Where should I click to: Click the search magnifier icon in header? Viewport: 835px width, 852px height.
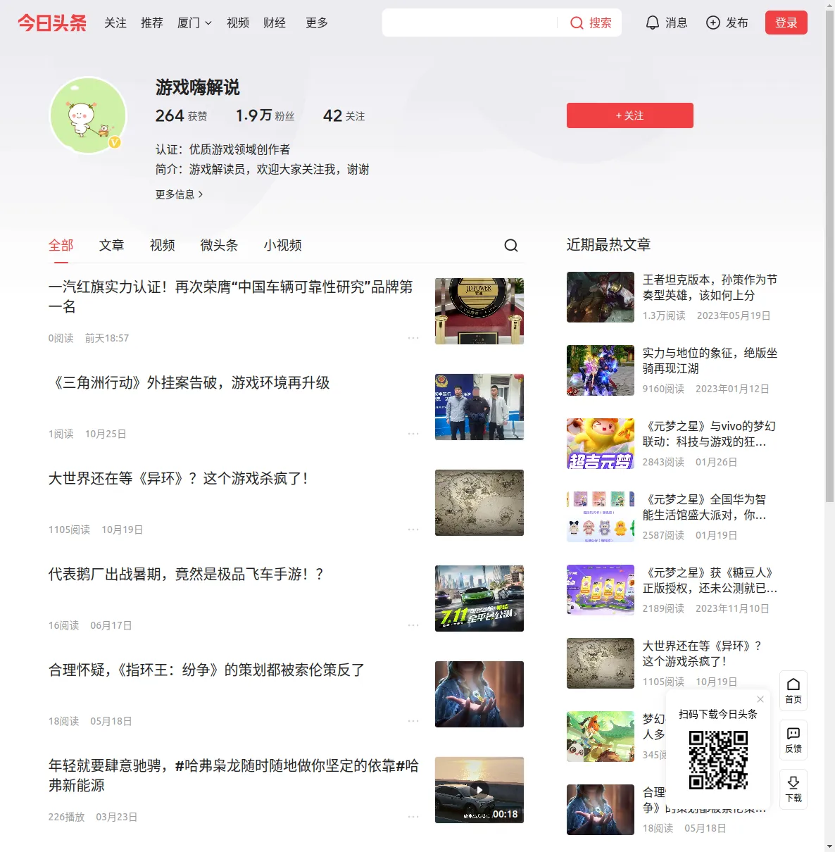(577, 23)
